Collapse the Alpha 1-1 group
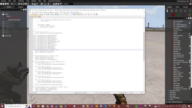 (3, 16)
